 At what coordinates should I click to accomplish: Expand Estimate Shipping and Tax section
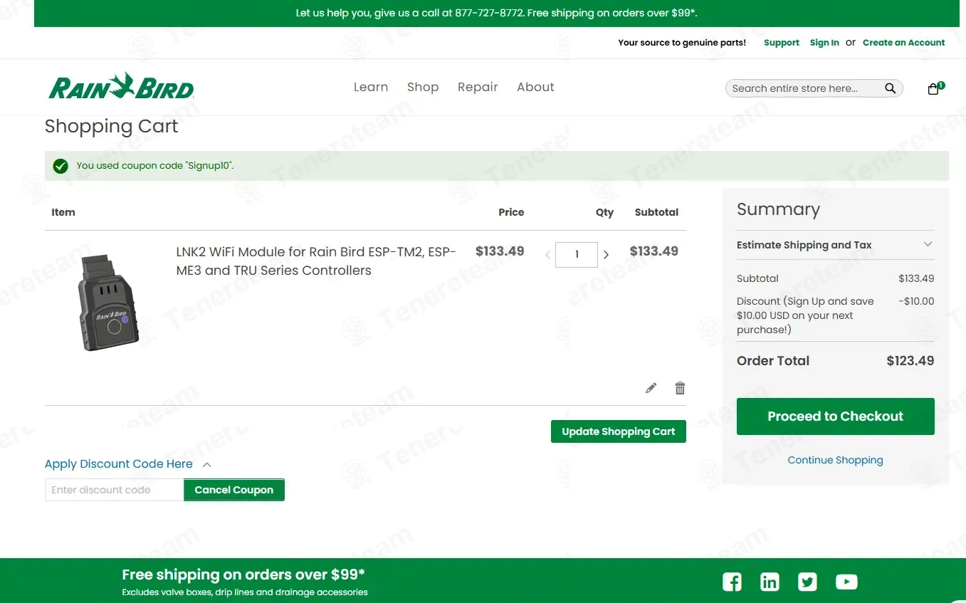[x=835, y=245]
